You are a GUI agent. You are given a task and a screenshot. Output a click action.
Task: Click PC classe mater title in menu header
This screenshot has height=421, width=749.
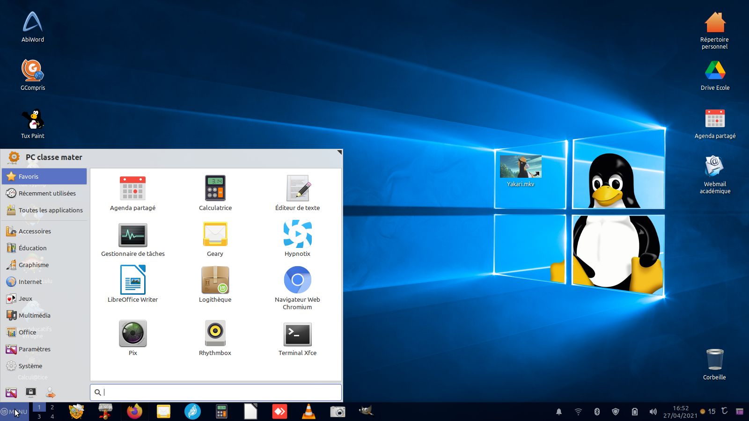point(54,157)
